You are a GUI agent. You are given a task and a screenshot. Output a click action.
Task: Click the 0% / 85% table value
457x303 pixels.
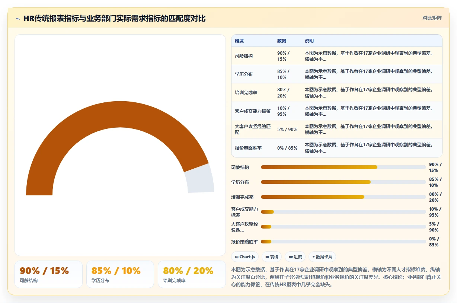(x=287, y=148)
